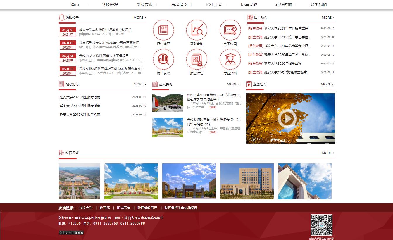Image resolution: width=393 pixels, height=240 pixels.
Task: Open the 招生计划 enrollment plan icon
Action: (196, 59)
